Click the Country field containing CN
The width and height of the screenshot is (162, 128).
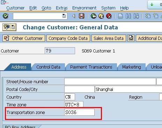pos(69,97)
